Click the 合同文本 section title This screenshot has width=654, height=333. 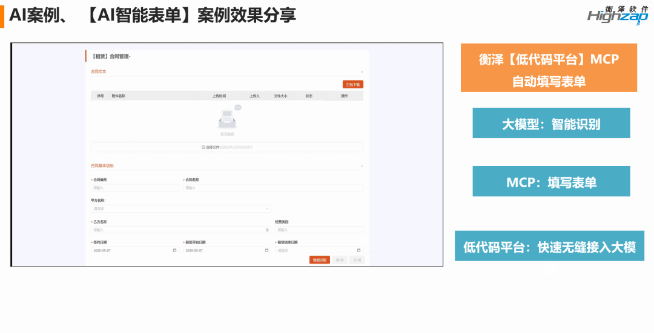tap(99, 71)
